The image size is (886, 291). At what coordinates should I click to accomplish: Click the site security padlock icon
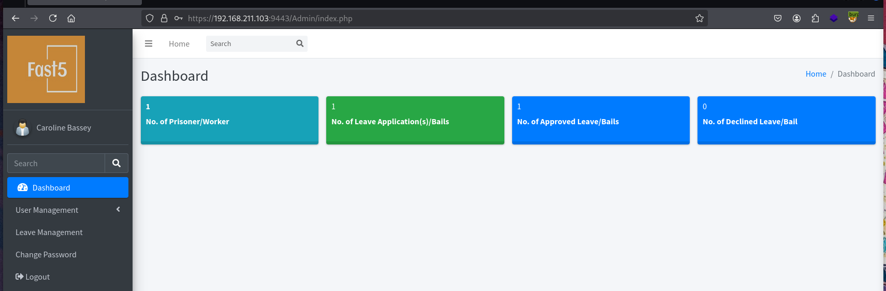point(164,18)
